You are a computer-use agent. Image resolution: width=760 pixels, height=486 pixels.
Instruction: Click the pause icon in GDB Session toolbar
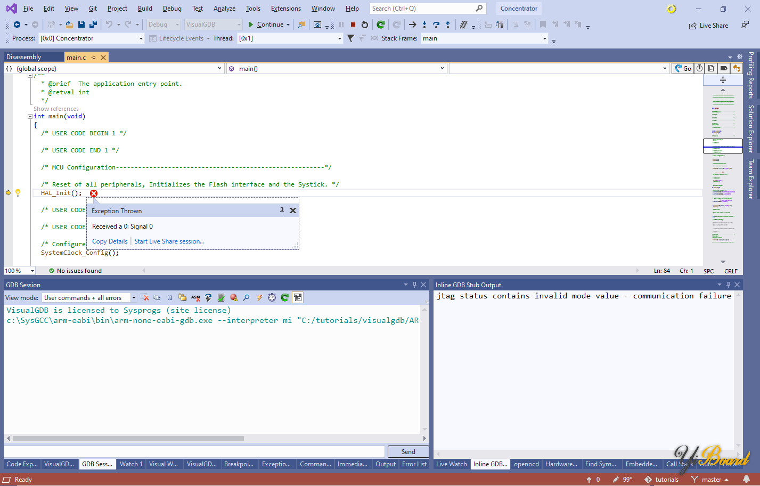[x=169, y=297]
